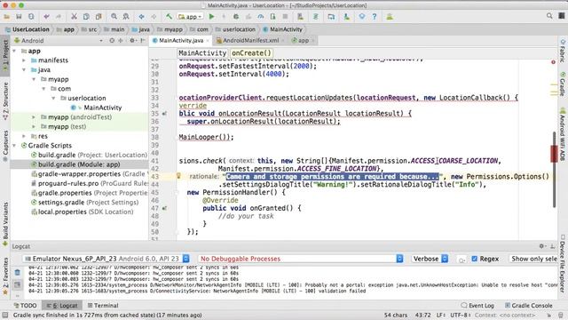Collapse the app module tree node
Image resolution: width=568 pixels, height=320 pixels.
pos(14,51)
